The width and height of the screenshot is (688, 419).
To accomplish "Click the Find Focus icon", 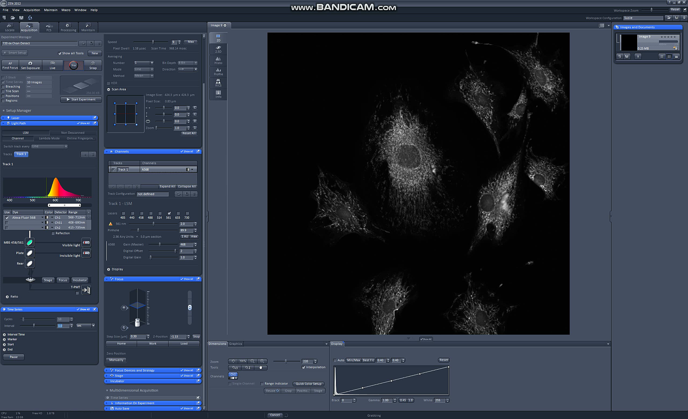I will tap(10, 63).
